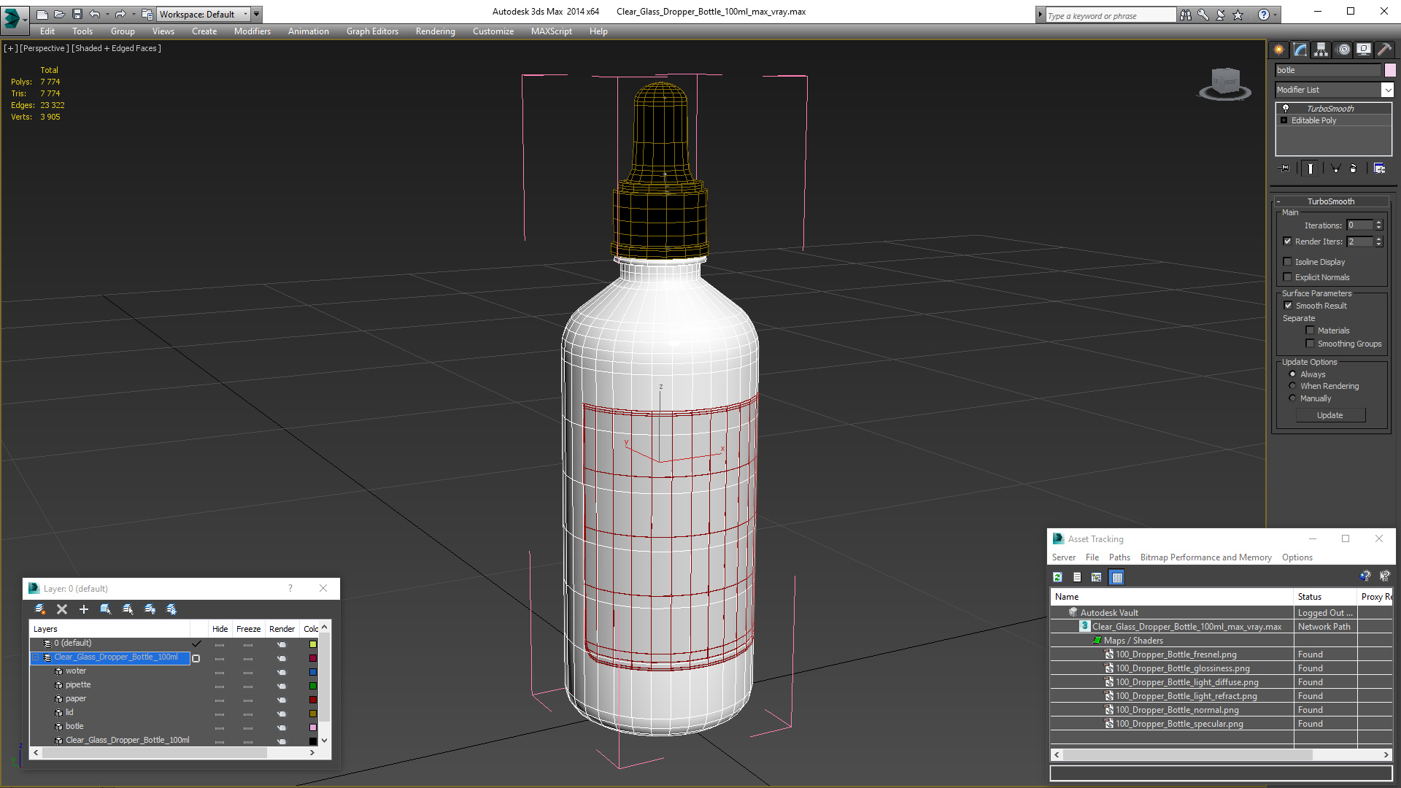Switch Asset Tracking to table view icon

tap(1116, 577)
